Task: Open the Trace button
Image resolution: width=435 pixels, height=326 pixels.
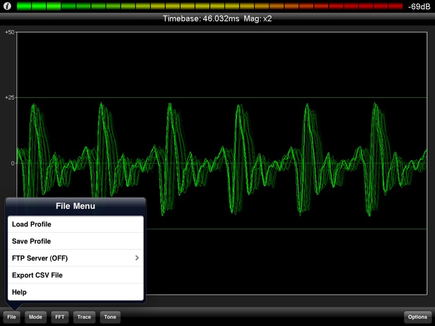Action: 84,317
